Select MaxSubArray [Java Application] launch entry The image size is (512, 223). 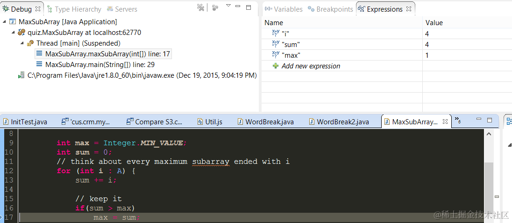pos(68,22)
